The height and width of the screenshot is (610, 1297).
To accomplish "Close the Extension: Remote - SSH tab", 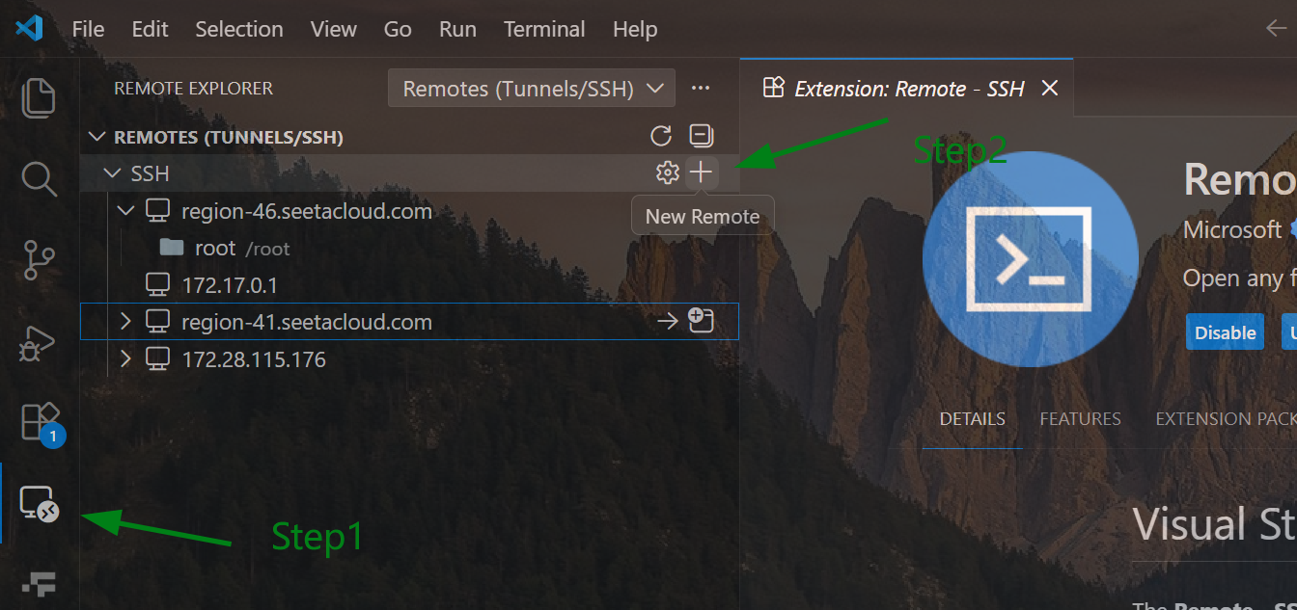I will click(x=1050, y=89).
